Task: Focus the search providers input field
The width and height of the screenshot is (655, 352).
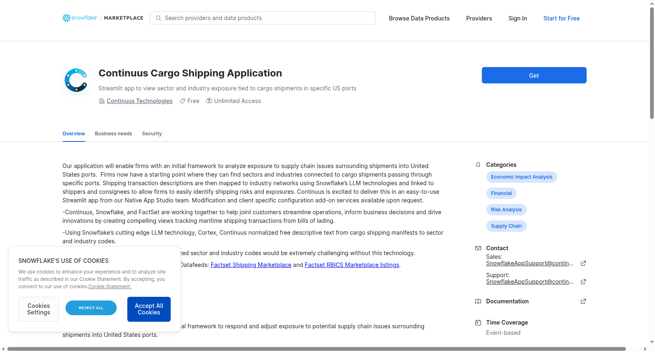Action: [263, 18]
